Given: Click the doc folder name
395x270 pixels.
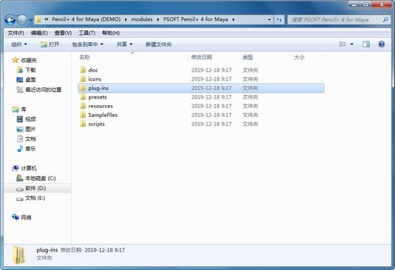Looking at the screenshot, I should (93, 70).
